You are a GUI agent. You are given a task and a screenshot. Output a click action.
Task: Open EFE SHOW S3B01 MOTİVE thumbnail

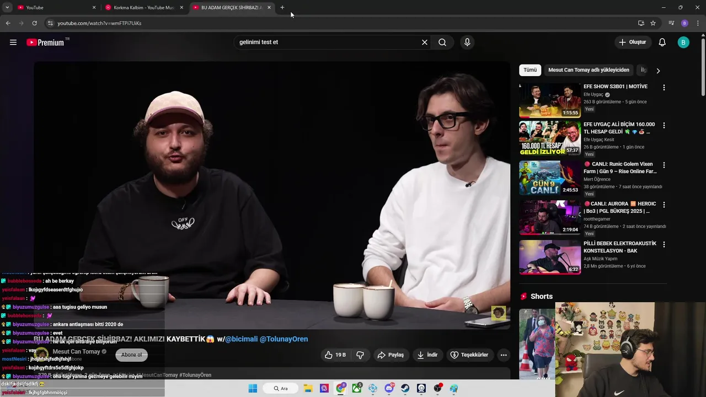click(x=550, y=100)
